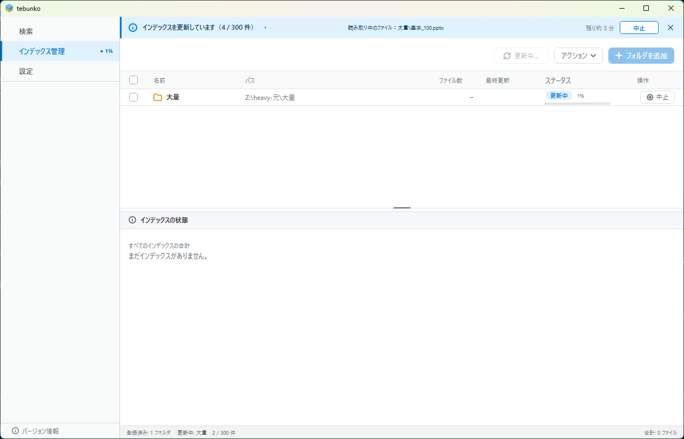Click the info icon beside インデックスの状態

tap(132, 220)
